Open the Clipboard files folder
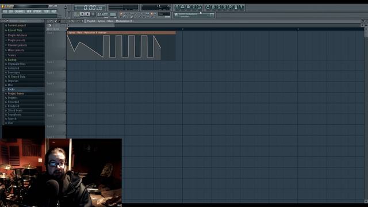The height and width of the screenshot is (207, 368). (x=24, y=64)
